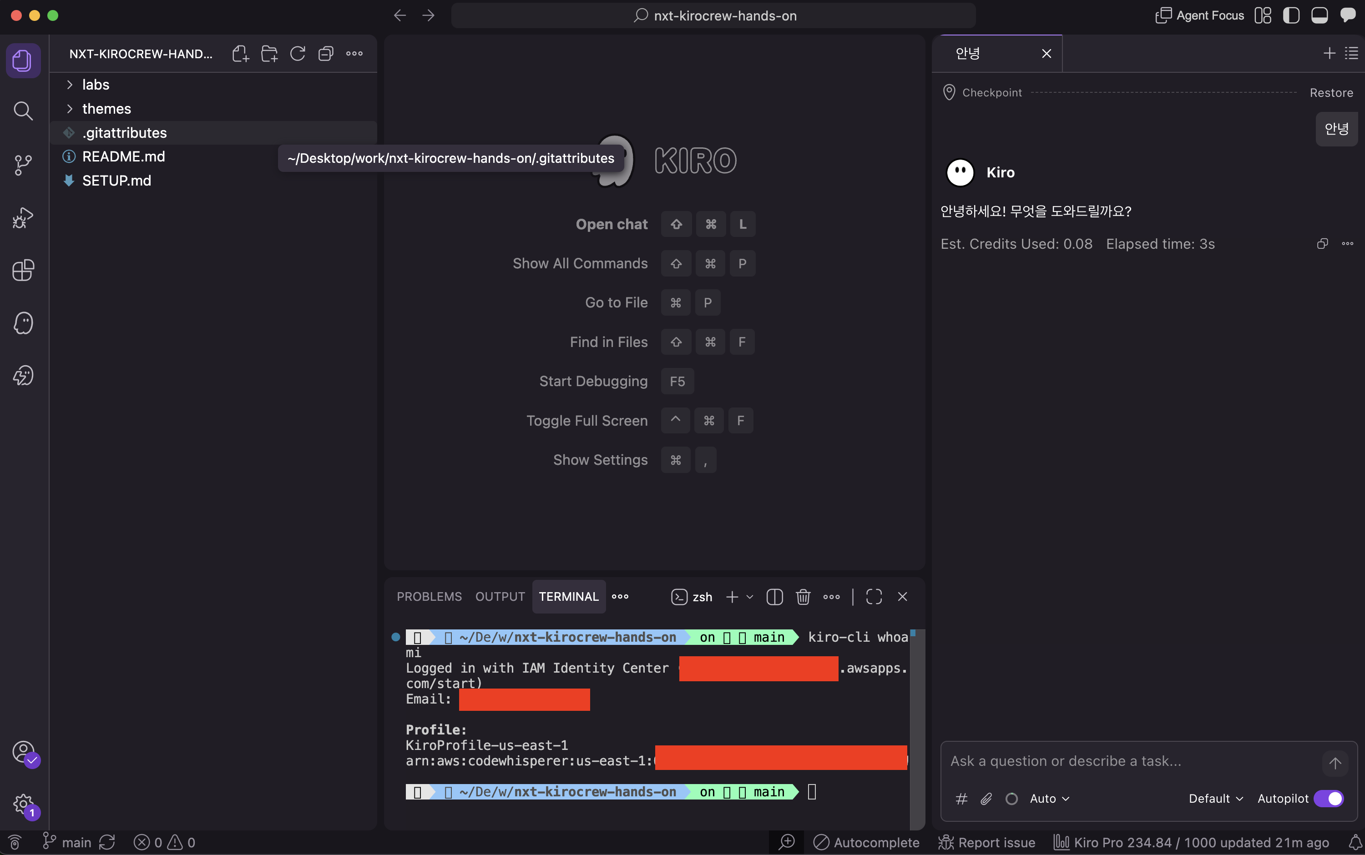Copy the Kiro response
Image resolution: width=1365 pixels, height=855 pixels.
tap(1322, 244)
